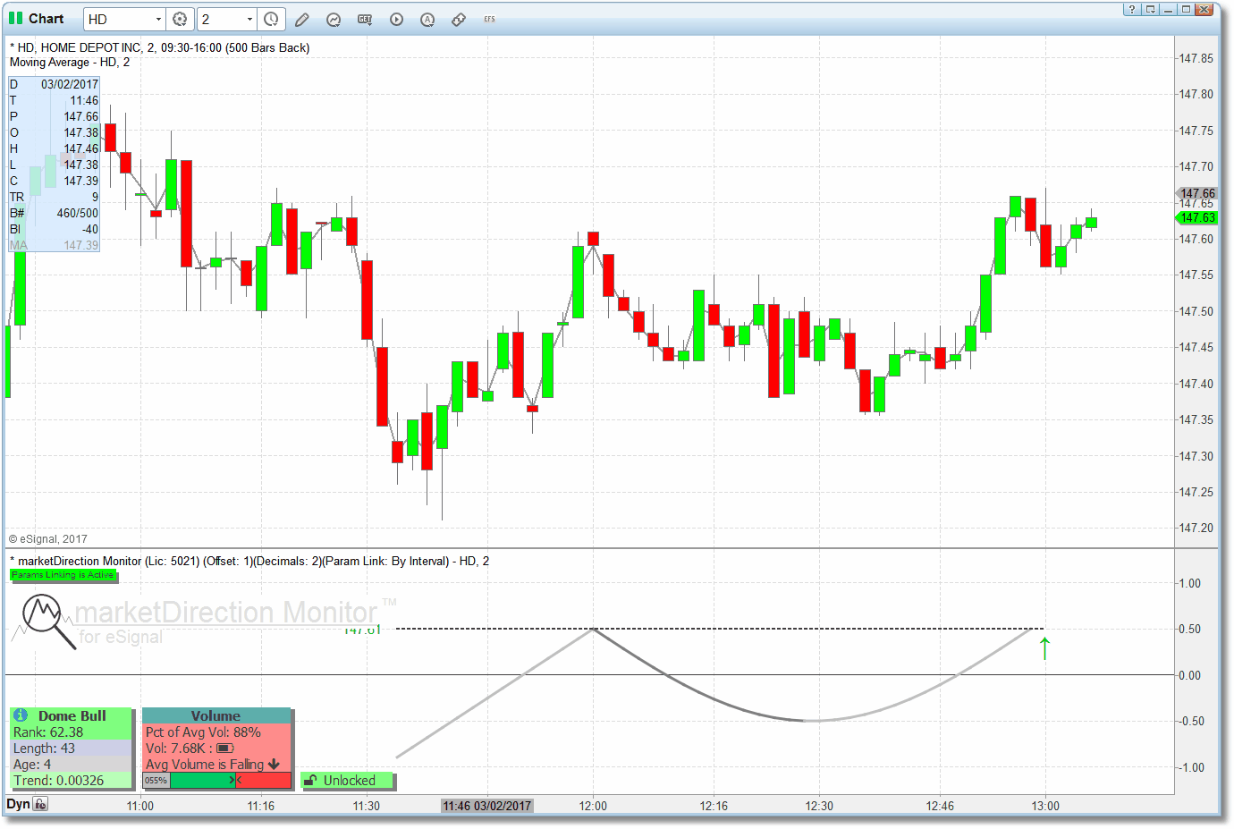This screenshot has height=829, width=1234.
Task: Click the 147.85 price axis label
Action: pos(1196,58)
